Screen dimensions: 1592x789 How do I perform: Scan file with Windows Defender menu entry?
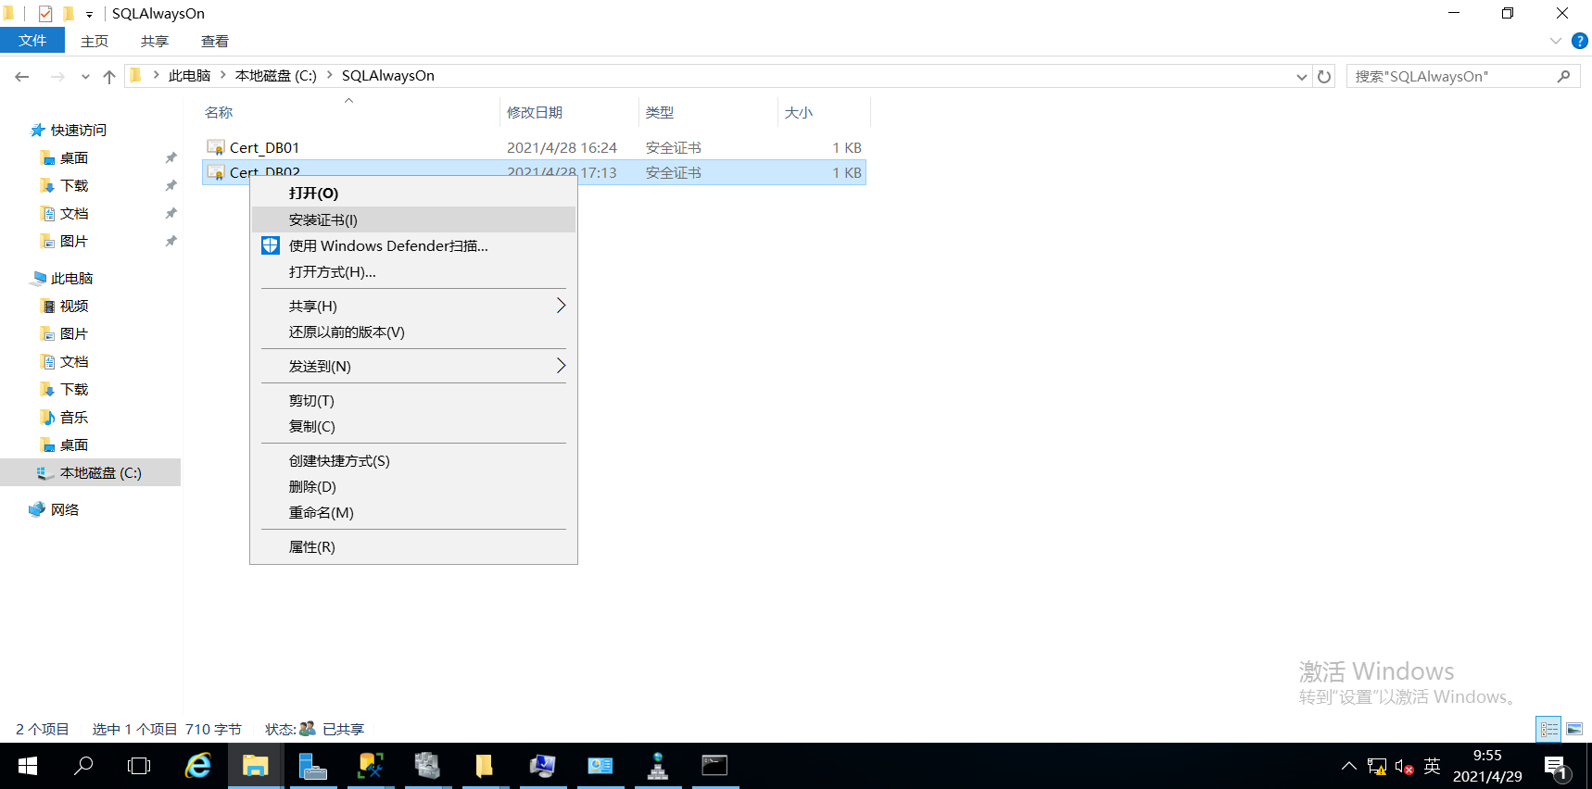coord(413,245)
